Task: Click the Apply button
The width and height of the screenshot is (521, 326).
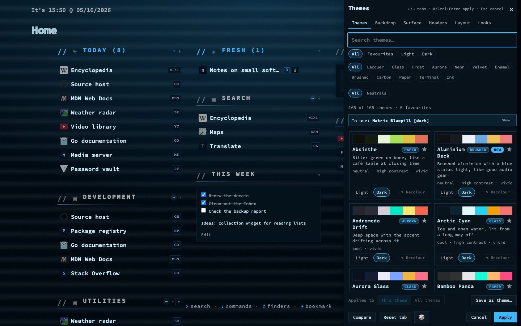Action: [x=505, y=317]
